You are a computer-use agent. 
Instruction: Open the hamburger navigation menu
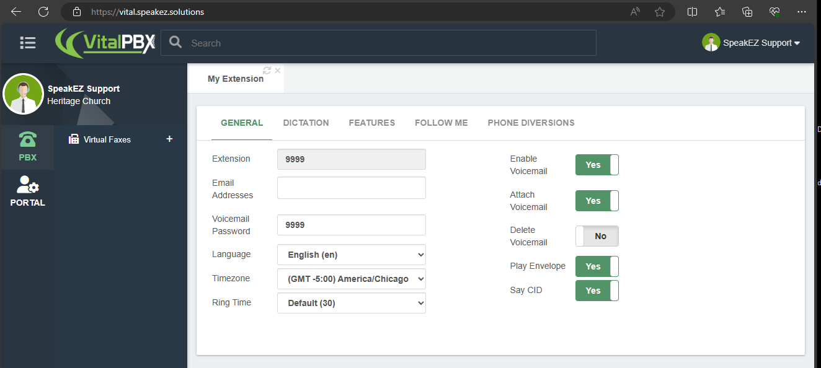[27, 43]
